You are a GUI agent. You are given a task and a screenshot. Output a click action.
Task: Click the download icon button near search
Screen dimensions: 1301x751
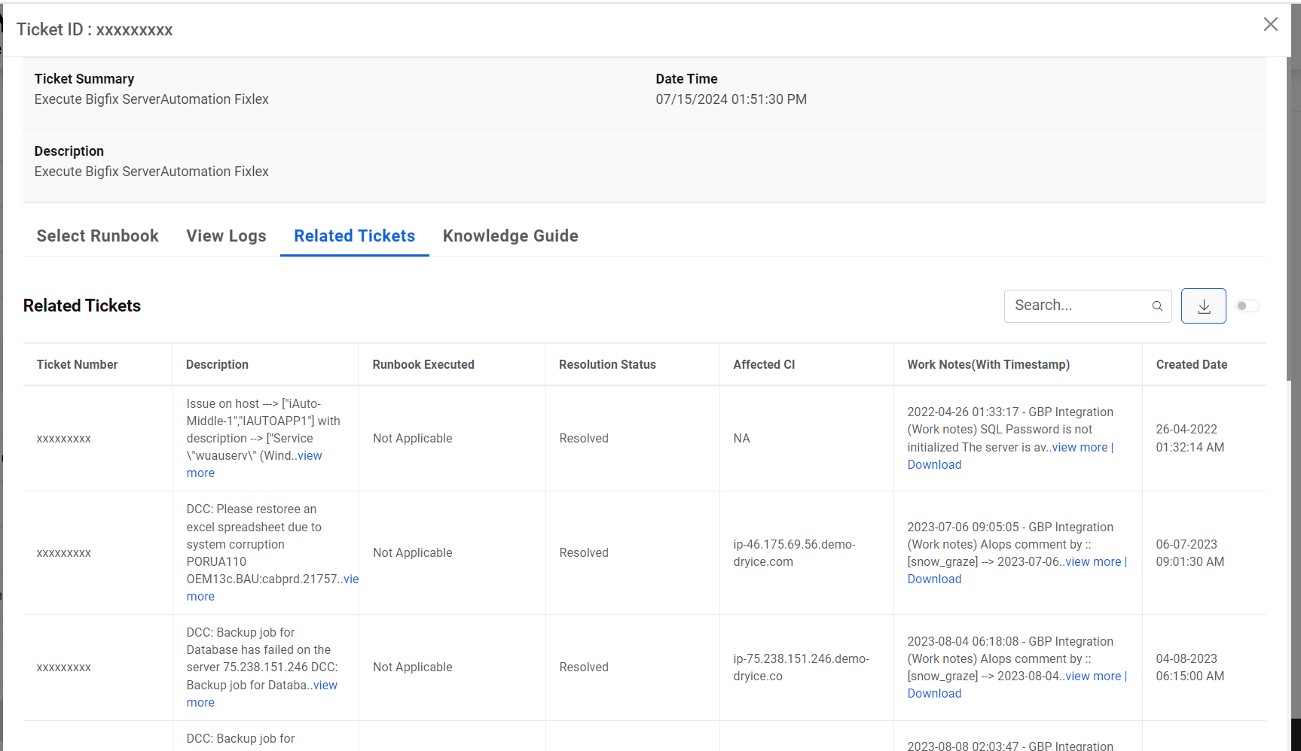coord(1203,306)
